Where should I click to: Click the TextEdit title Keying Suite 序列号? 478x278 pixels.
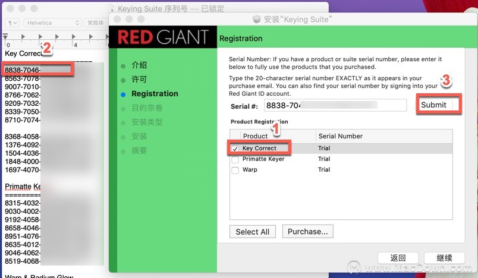(152, 8)
